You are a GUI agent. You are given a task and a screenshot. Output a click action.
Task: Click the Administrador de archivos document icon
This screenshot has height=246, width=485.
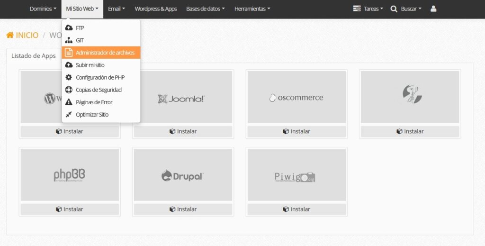pos(69,53)
